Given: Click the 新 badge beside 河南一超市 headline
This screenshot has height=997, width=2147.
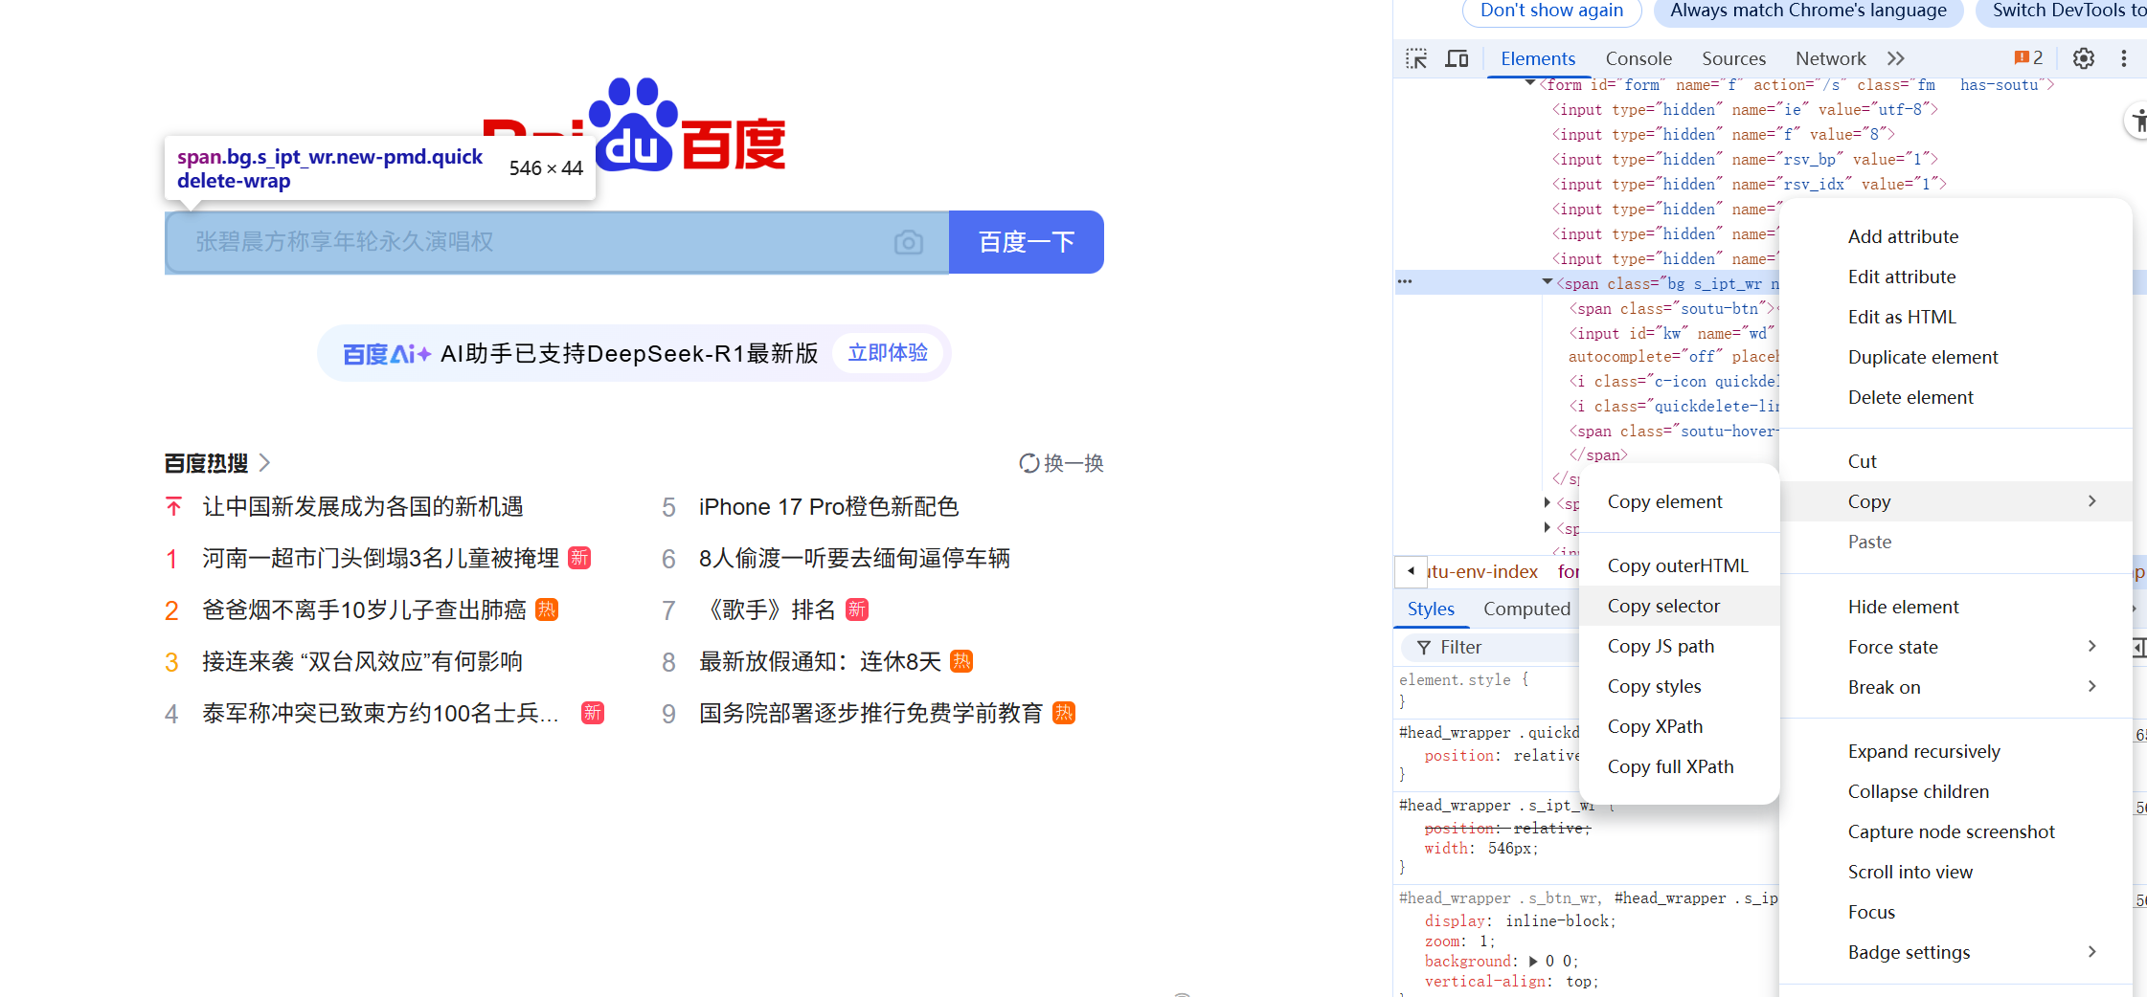Looking at the screenshot, I should coord(579,558).
